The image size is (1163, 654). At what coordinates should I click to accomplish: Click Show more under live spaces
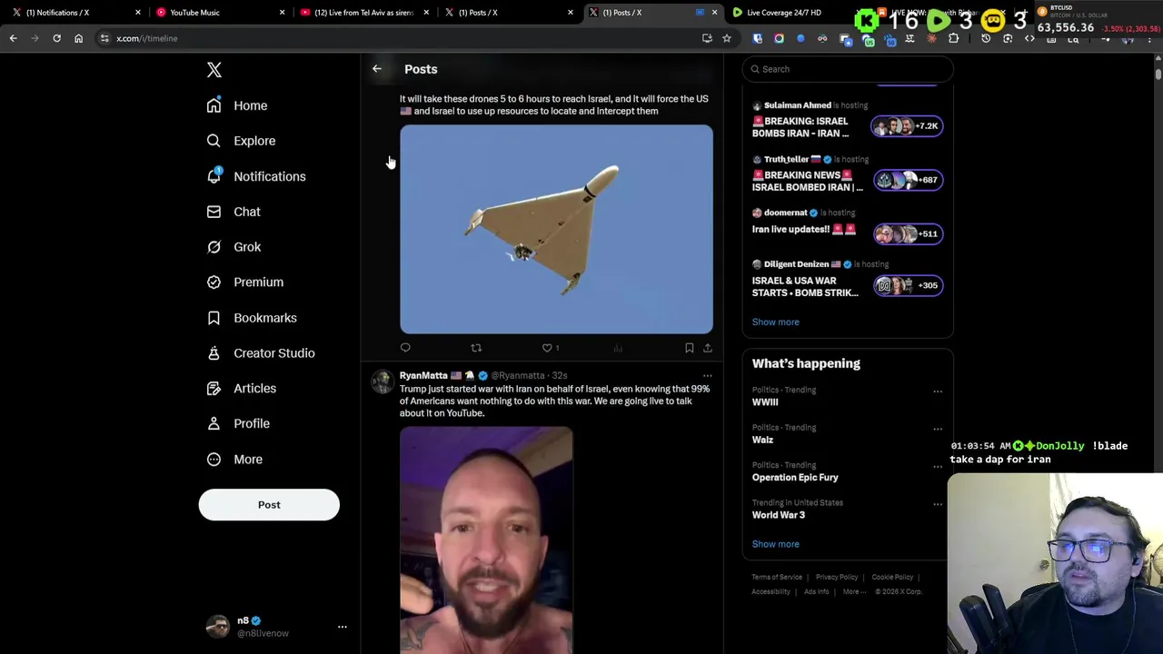(x=775, y=322)
